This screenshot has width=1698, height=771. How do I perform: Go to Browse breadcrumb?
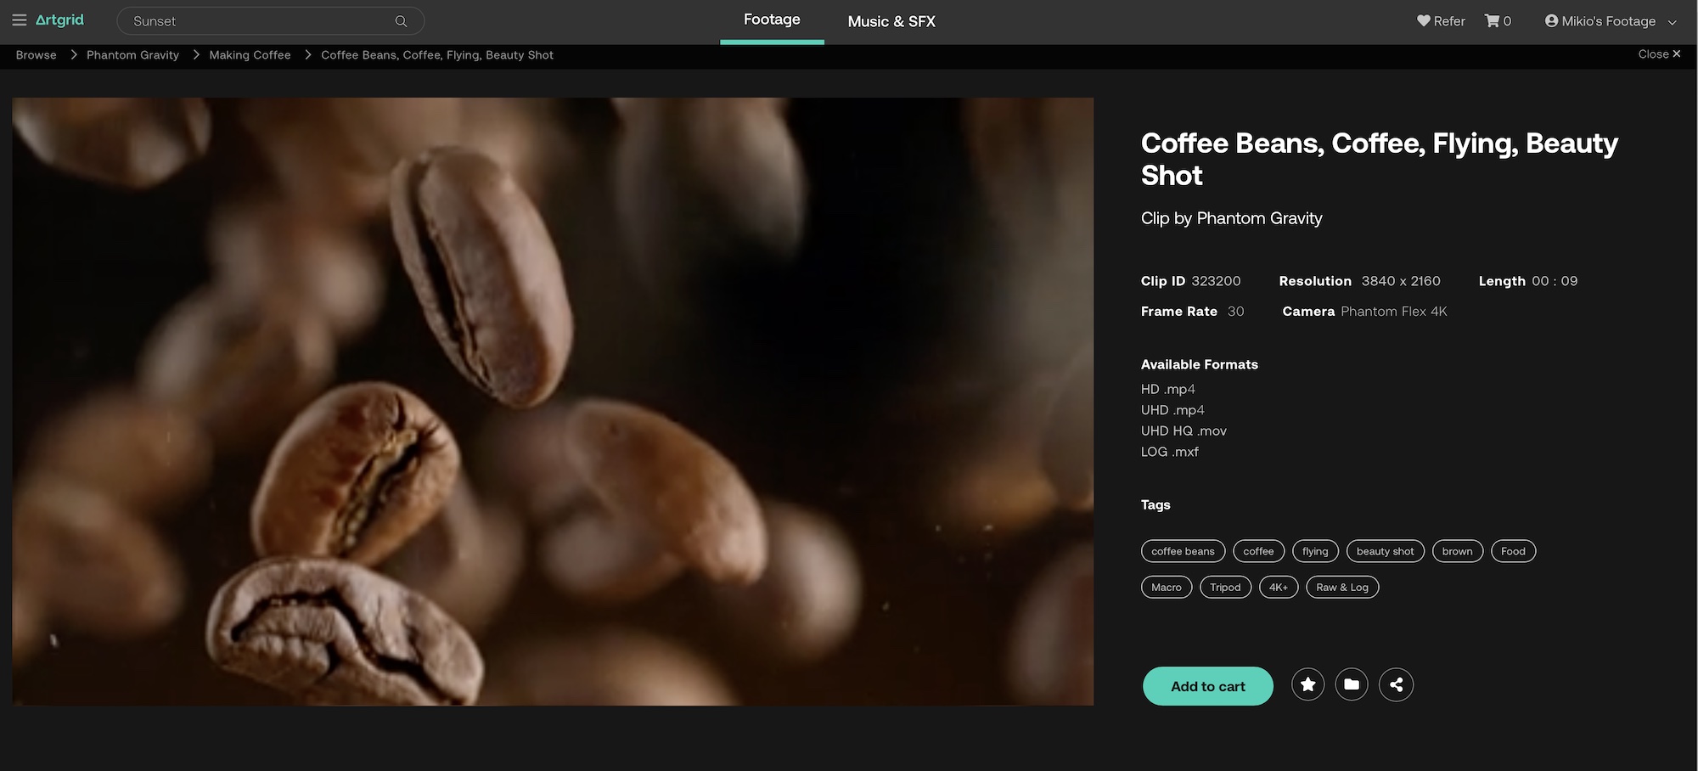tap(37, 55)
